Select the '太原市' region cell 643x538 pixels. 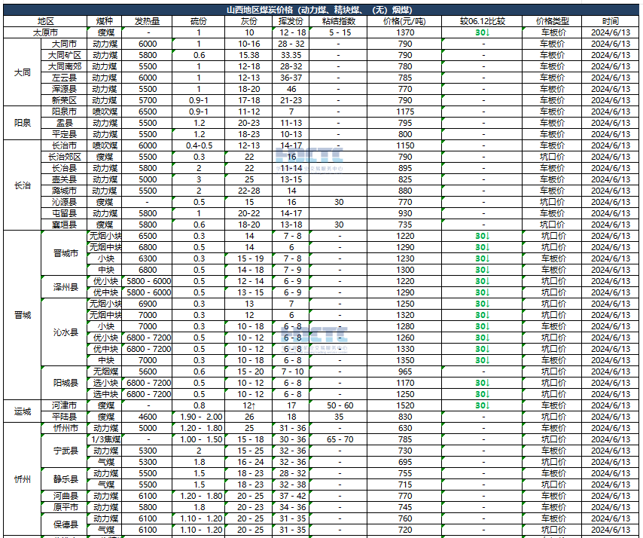[45, 33]
